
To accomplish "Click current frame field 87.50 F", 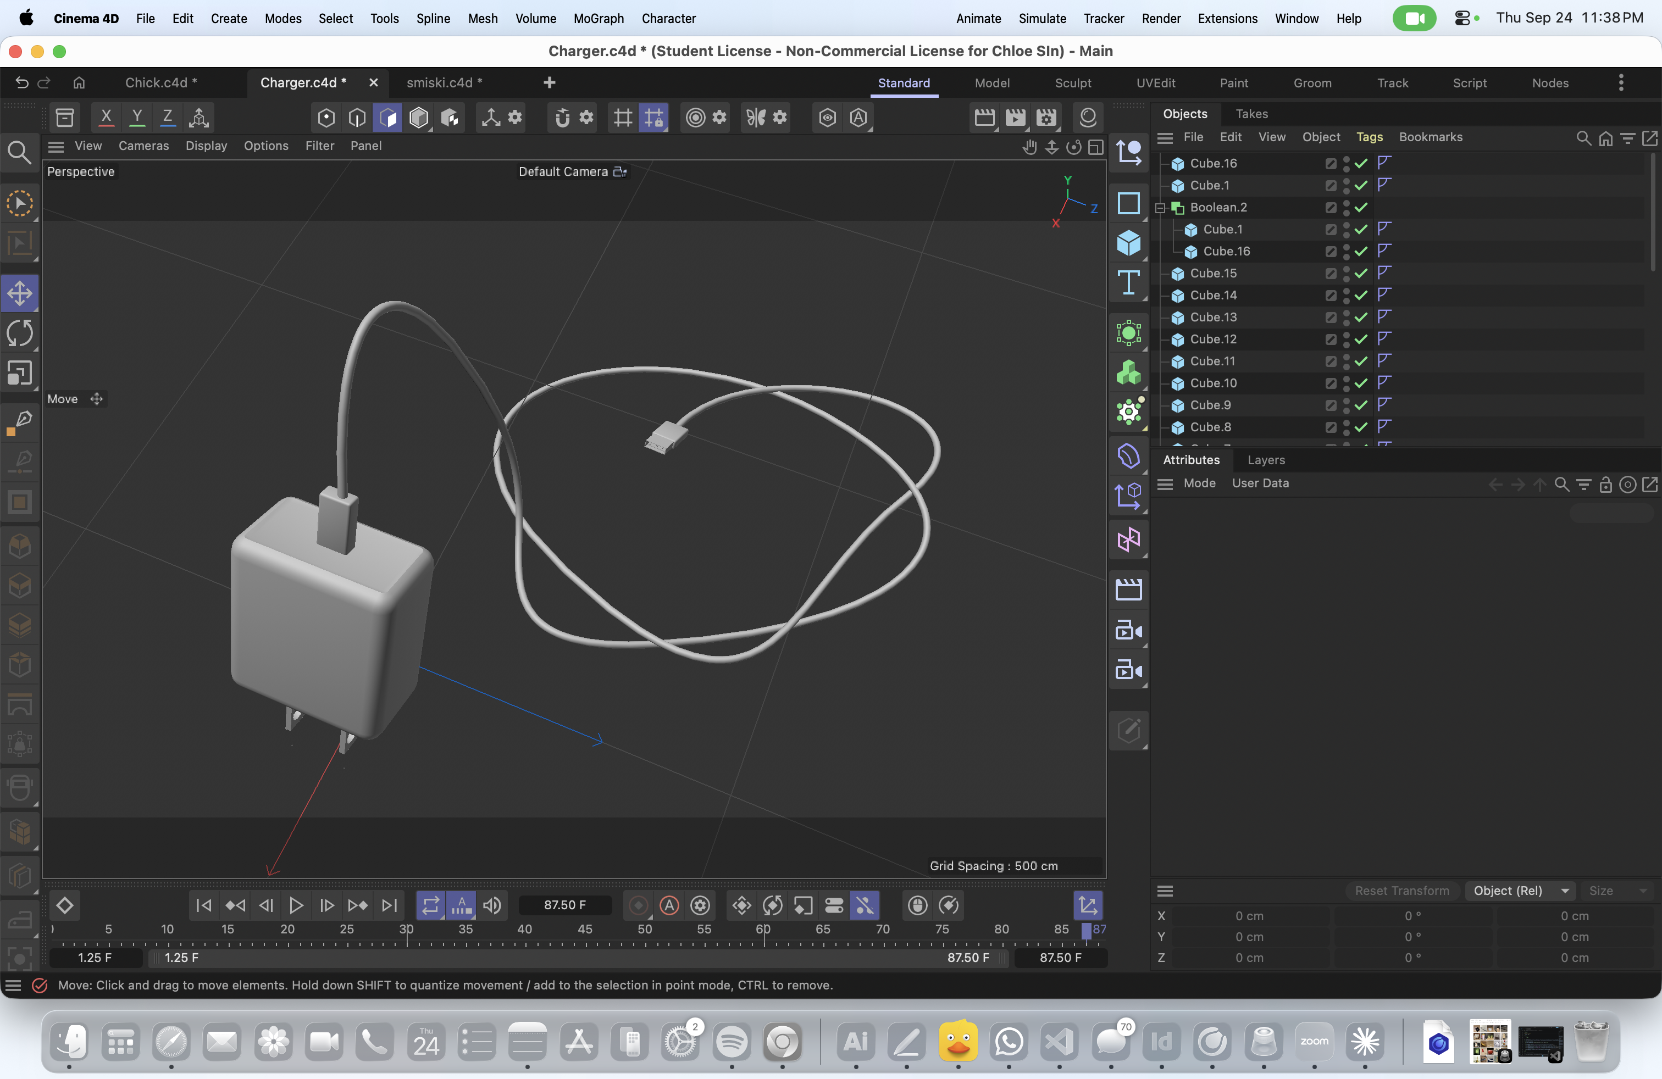I will [x=565, y=905].
